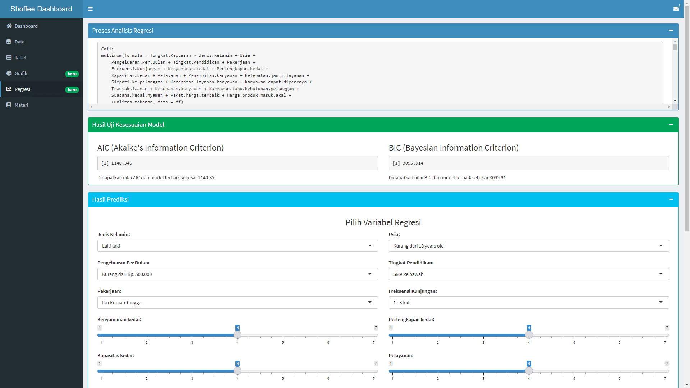The image size is (690, 388).
Task: Click the Materi book icon
Action: point(9,105)
